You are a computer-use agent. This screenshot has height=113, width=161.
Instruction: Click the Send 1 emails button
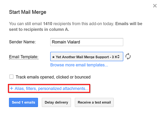(23, 102)
